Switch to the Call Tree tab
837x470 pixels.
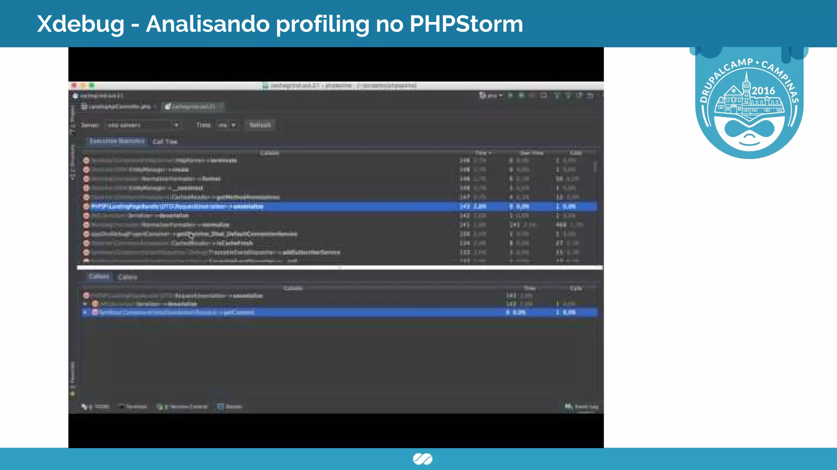coord(165,142)
